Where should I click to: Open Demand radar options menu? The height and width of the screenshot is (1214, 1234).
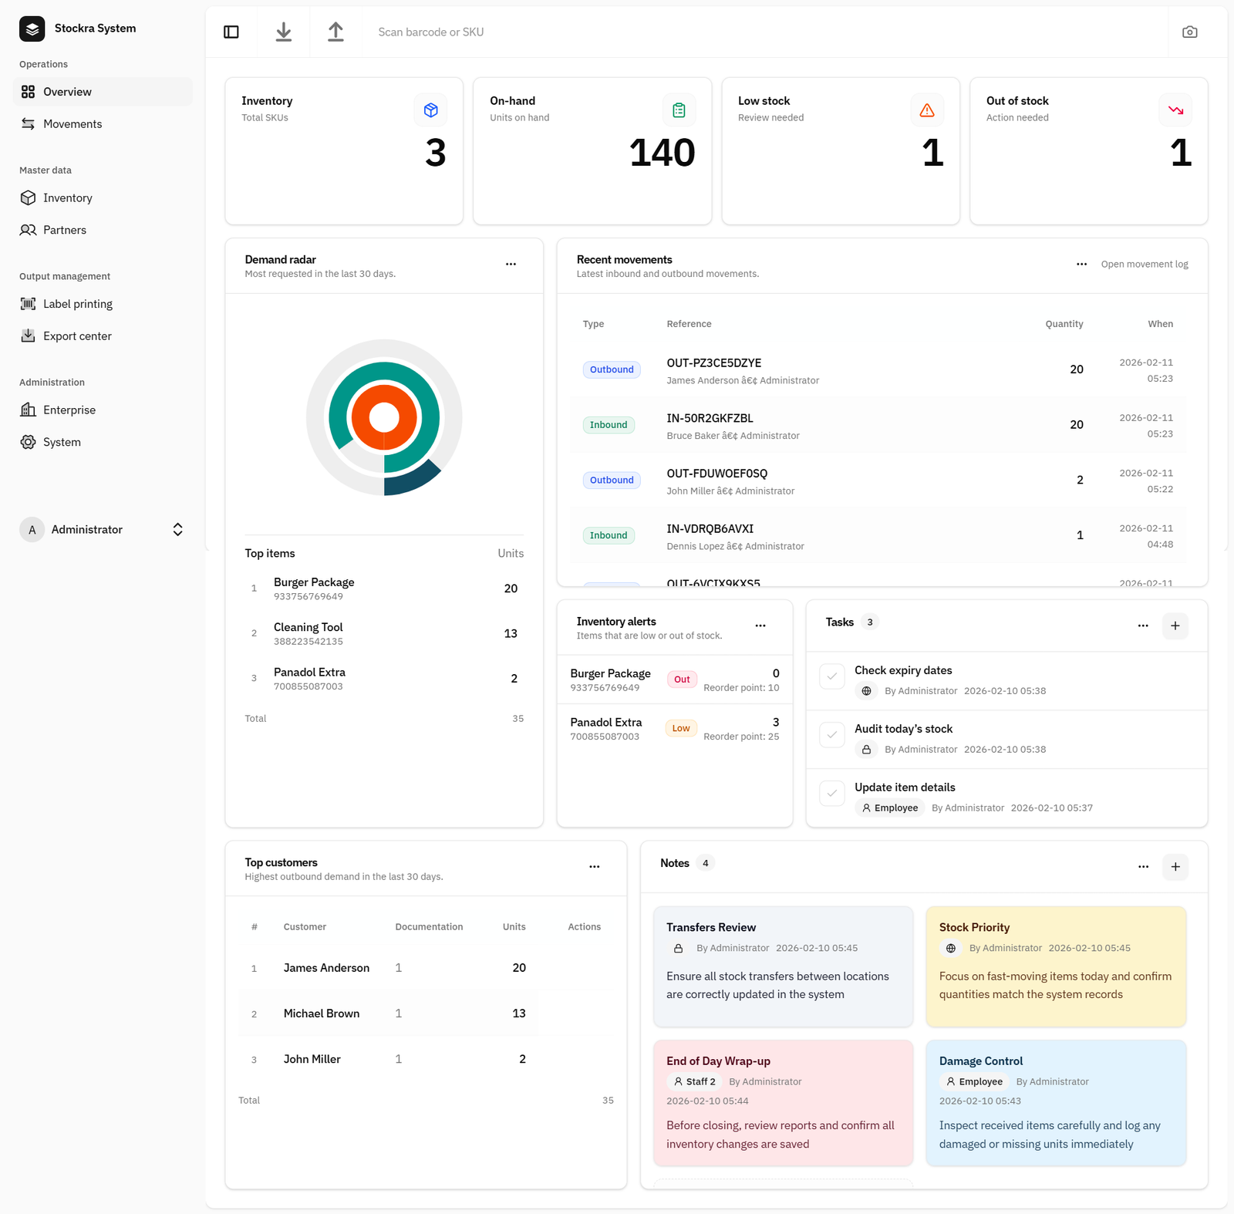[511, 265]
